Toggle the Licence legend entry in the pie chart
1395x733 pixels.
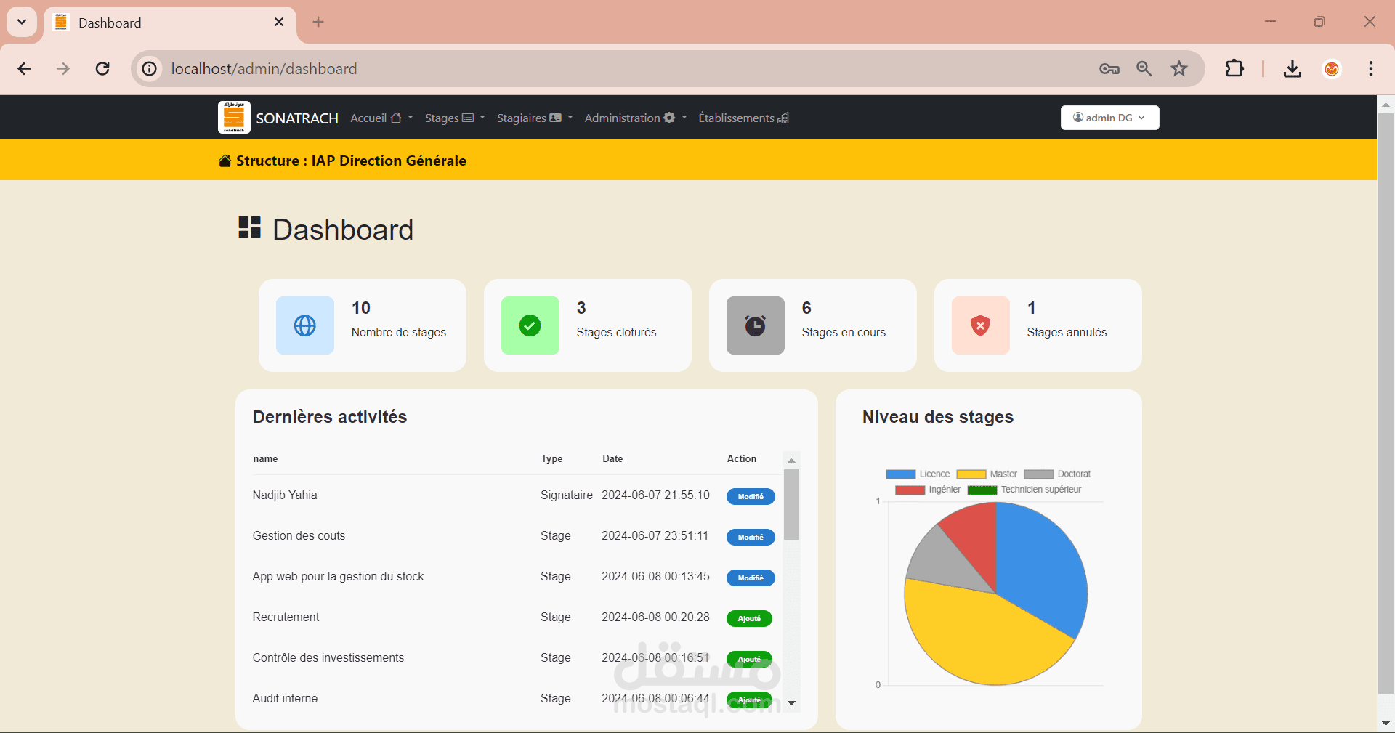pyautogui.click(x=917, y=474)
